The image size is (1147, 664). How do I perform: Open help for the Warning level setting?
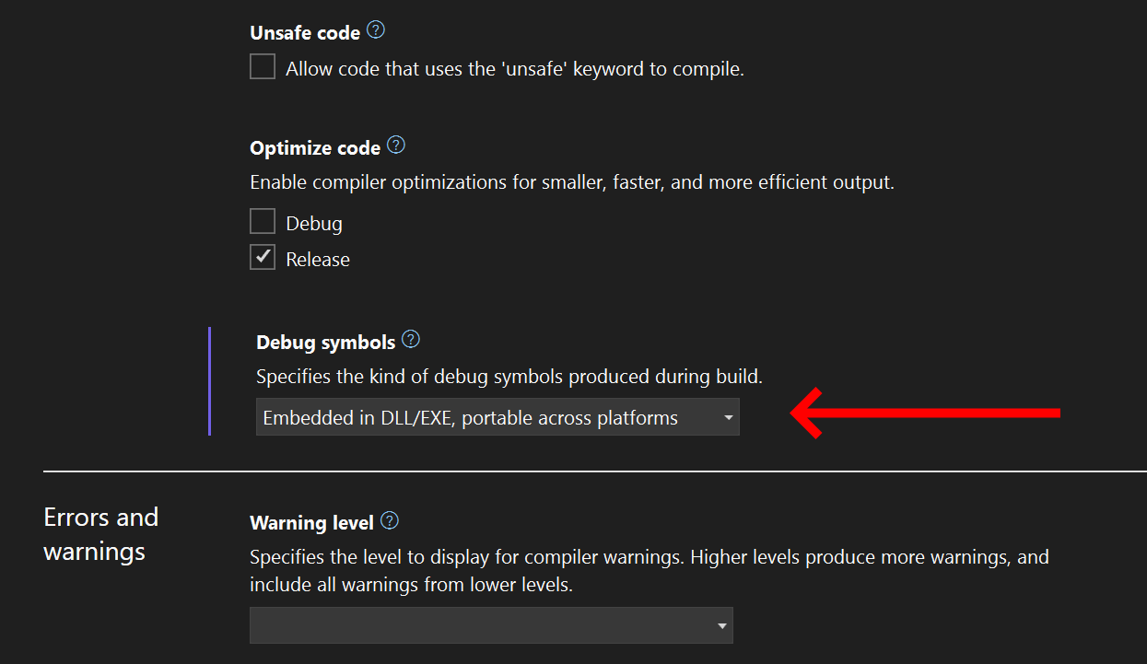point(389,519)
